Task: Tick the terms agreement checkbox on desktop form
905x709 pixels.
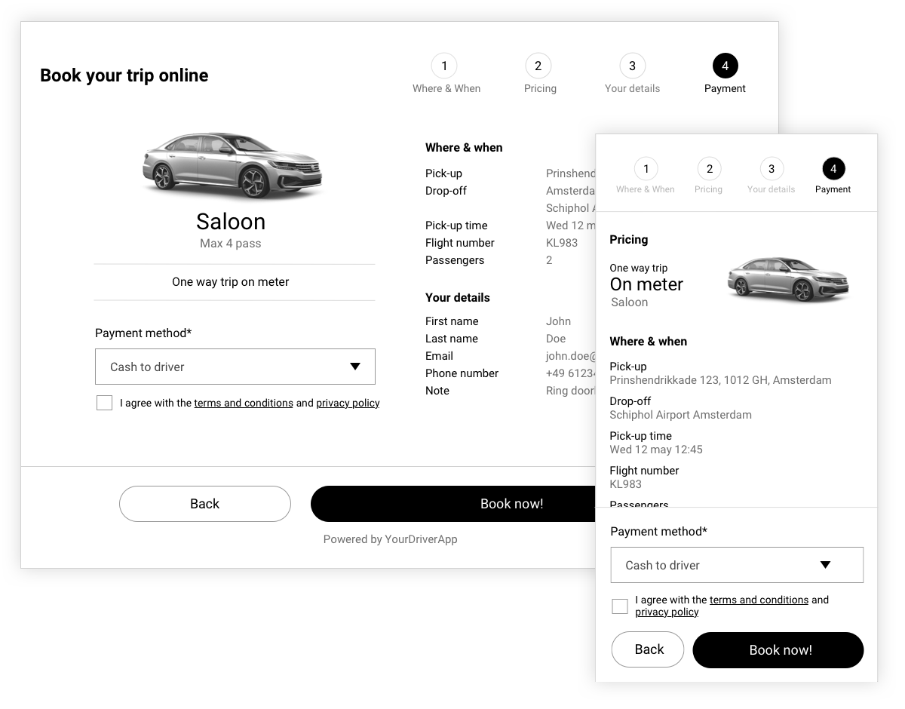Action: [x=104, y=403]
